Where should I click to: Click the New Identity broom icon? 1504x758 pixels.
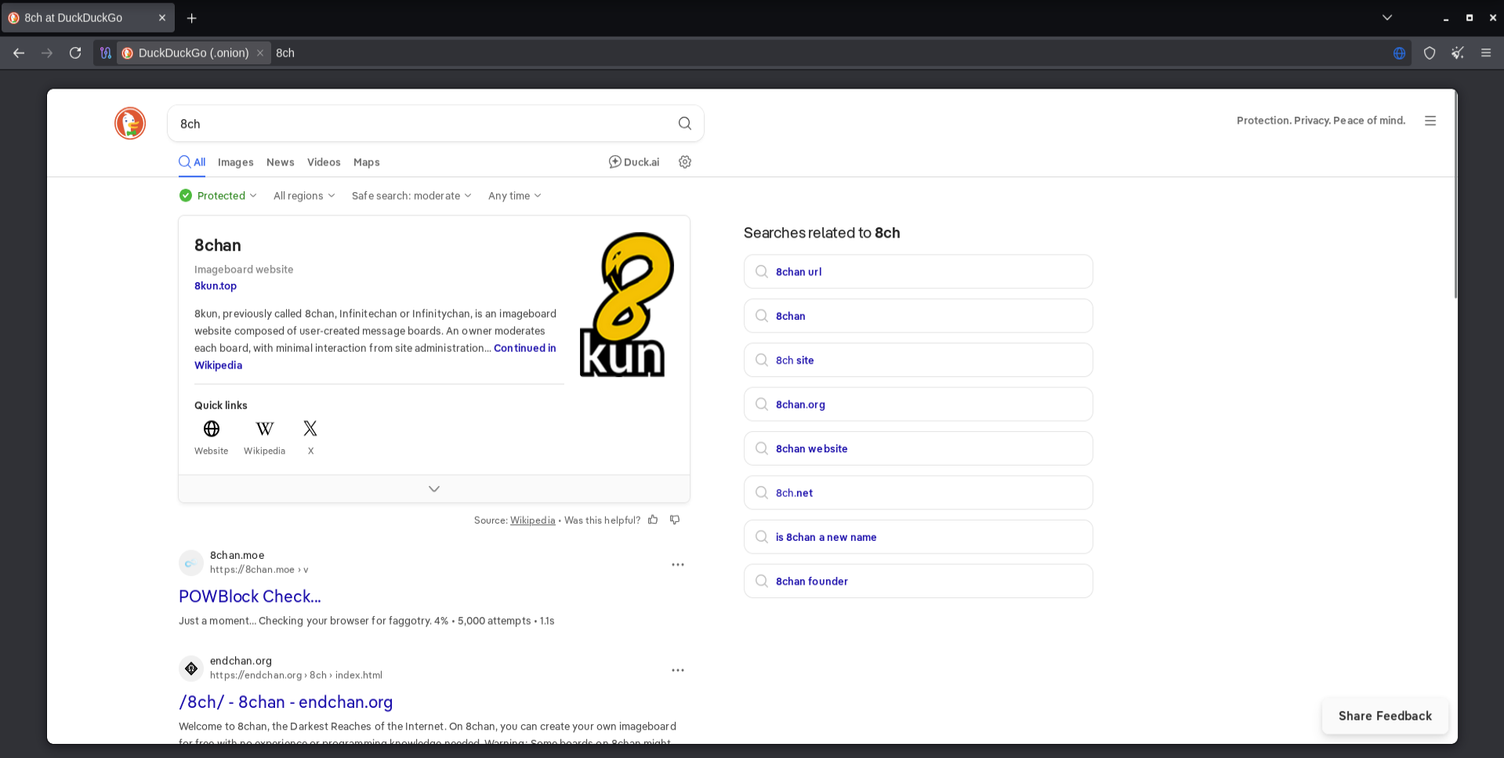1458,53
